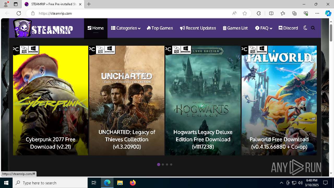Expand the FAQ dropdown menu
Screen dimensions: 334x188
click(264, 28)
